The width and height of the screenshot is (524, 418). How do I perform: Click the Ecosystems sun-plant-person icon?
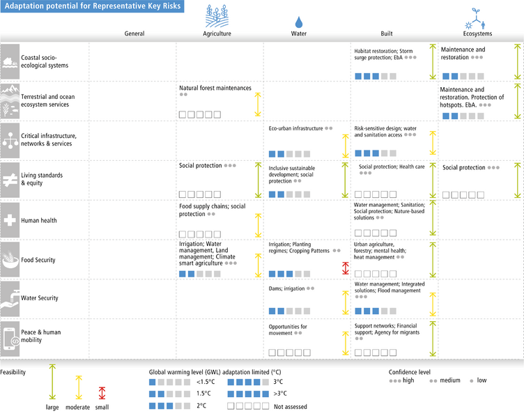click(x=475, y=19)
